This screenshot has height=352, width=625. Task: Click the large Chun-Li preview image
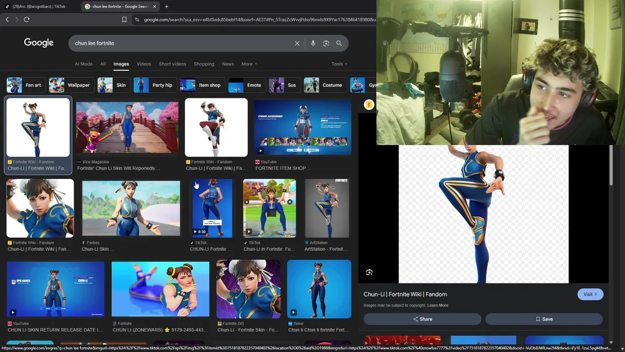point(483,214)
